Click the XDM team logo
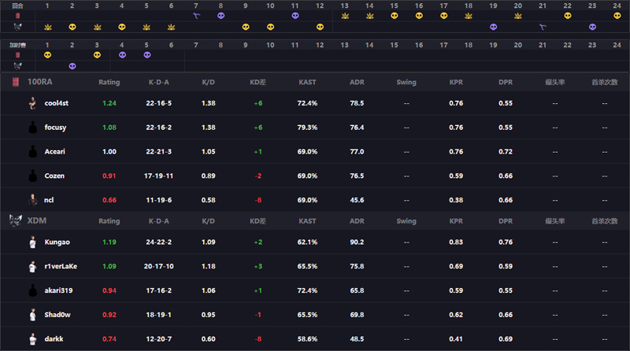Screen dimensions: 630x351 [x=15, y=220]
